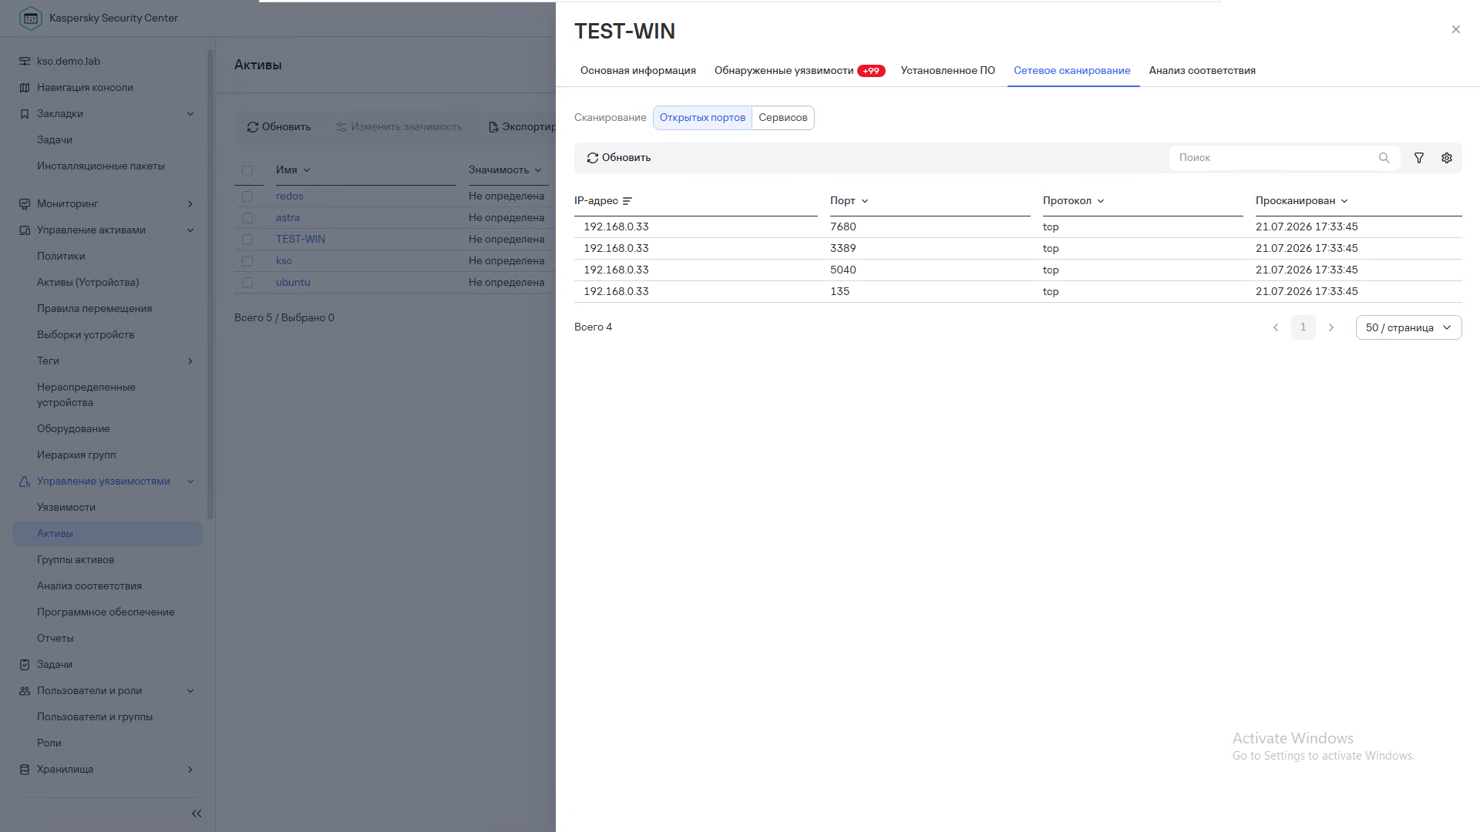Open Отчеты in the sidebar
Image resolution: width=1480 pixels, height=832 pixels.
(55, 639)
